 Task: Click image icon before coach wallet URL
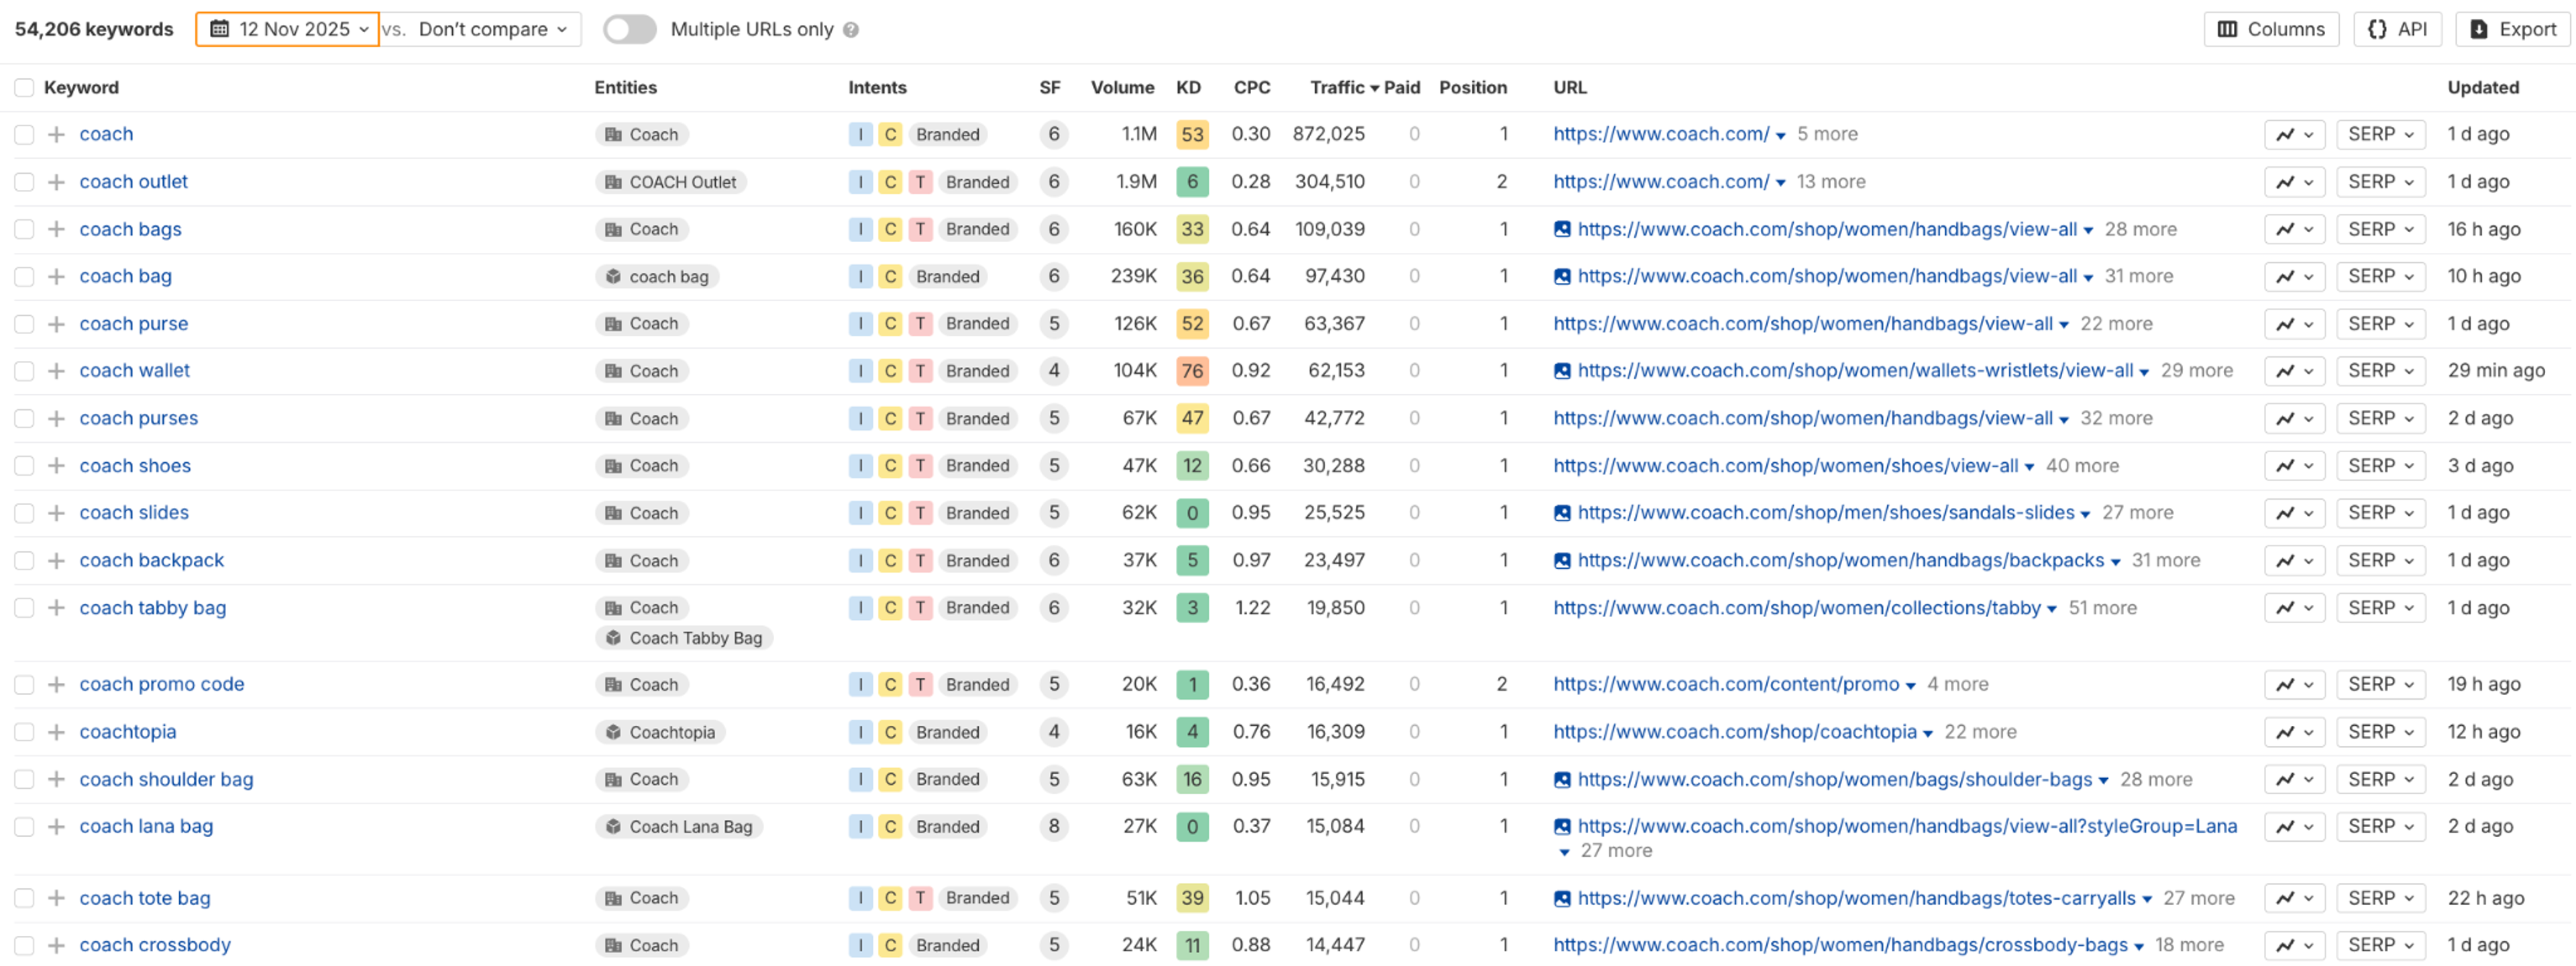click(x=1562, y=371)
